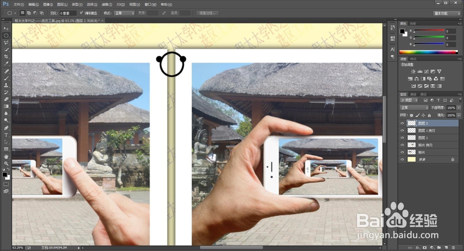Open the tool preset picker arrow

pos(15,13)
